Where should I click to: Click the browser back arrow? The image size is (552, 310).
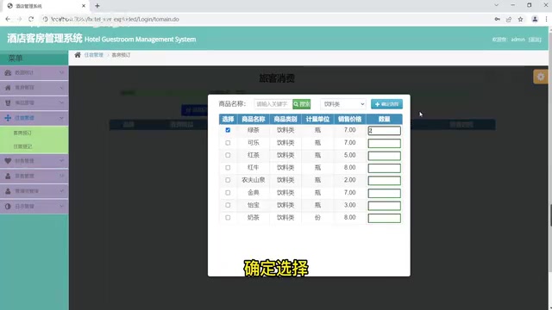(x=8, y=19)
